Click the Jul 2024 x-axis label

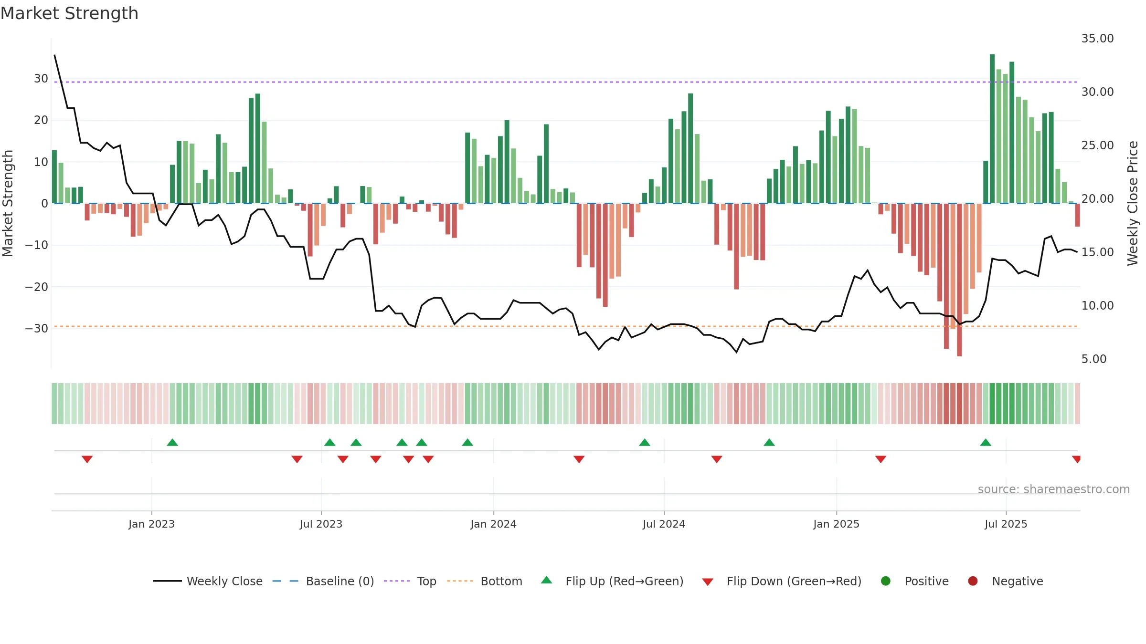(664, 524)
